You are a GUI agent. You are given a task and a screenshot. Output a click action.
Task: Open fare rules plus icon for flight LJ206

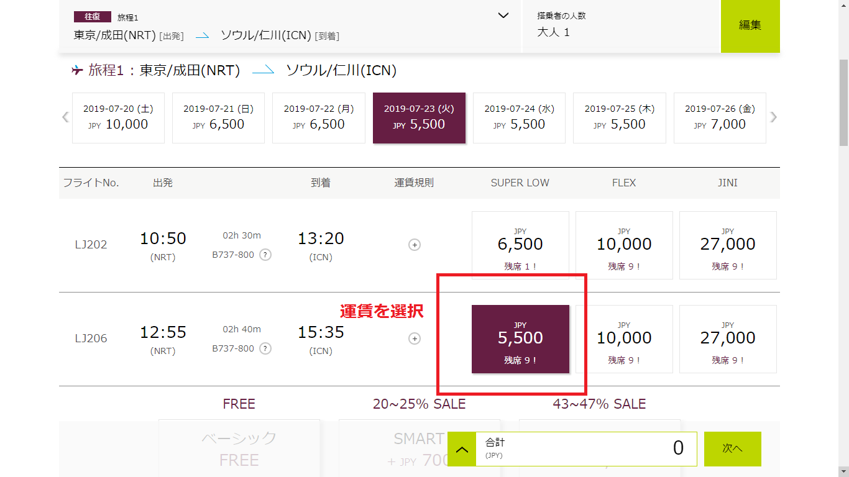pos(415,338)
